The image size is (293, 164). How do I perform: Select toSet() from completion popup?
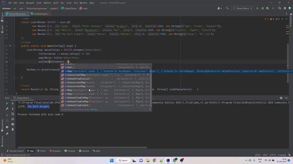[106, 67]
